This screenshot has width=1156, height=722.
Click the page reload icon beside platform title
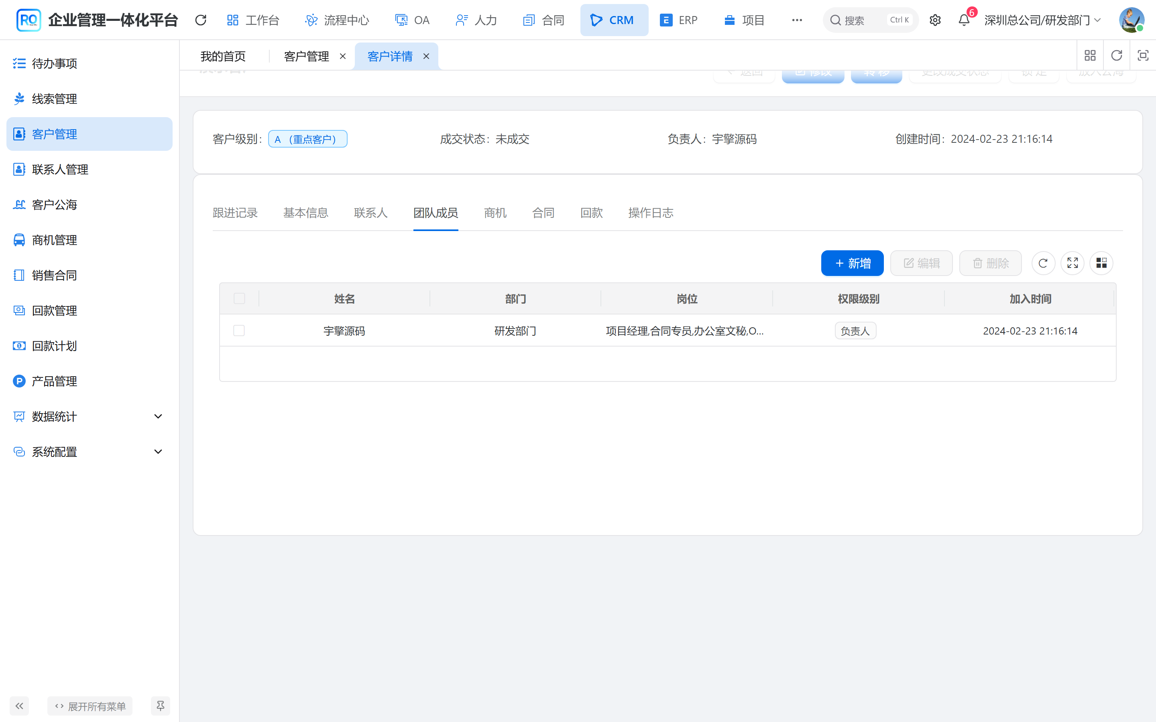tap(201, 20)
